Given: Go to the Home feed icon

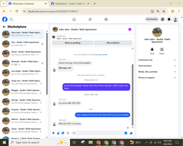Looking at the screenshot, I should [74, 19].
